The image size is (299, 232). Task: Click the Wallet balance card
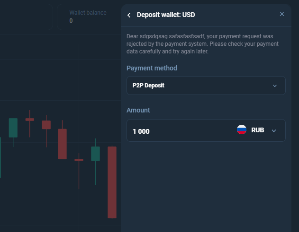click(89, 17)
